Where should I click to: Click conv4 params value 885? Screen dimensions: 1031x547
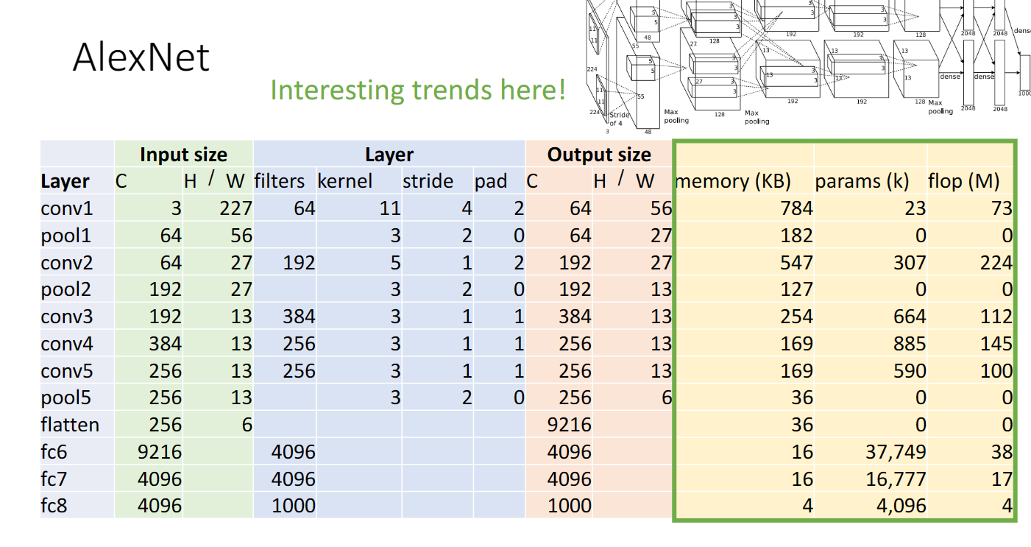click(x=910, y=344)
